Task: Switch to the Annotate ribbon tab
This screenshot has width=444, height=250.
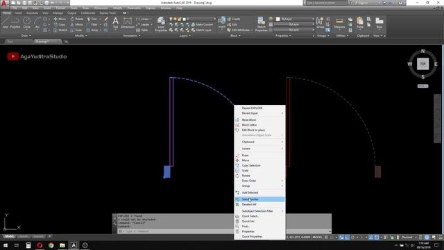Action: coord(32,13)
